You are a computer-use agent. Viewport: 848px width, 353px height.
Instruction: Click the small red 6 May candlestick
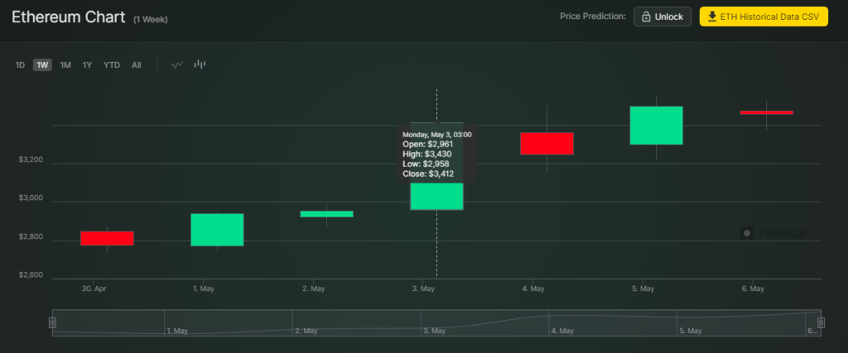pyautogui.click(x=766, y=112)
